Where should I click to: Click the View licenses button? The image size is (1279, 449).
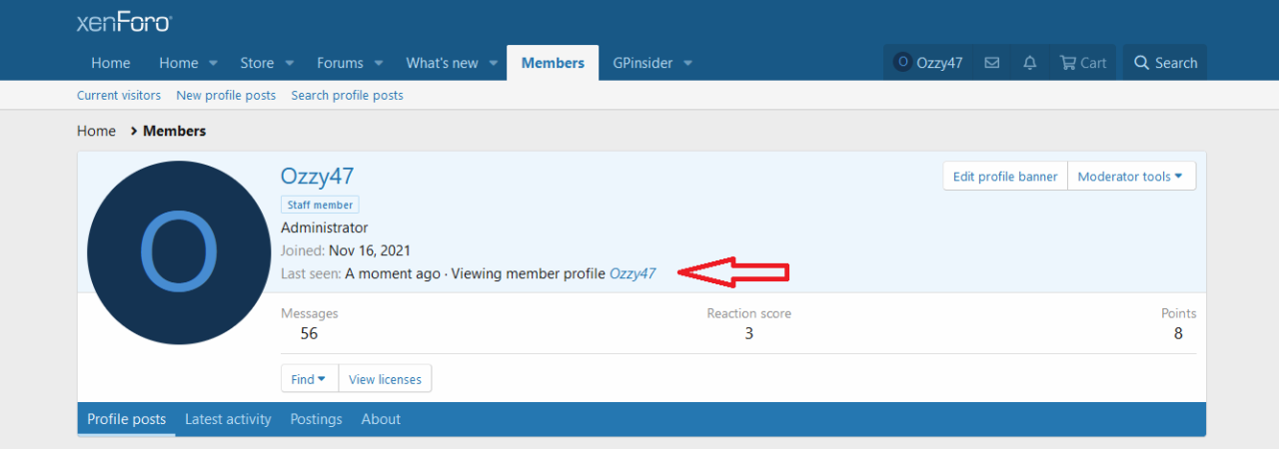coord(385,379)
